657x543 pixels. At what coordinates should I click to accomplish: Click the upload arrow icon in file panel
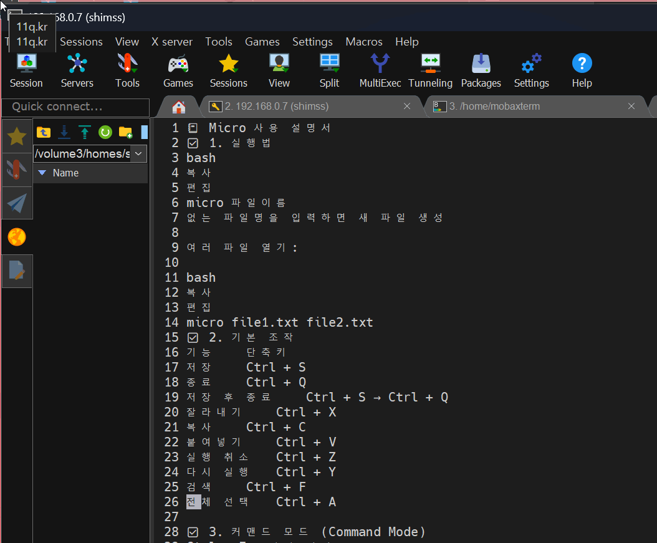point(85,132)
